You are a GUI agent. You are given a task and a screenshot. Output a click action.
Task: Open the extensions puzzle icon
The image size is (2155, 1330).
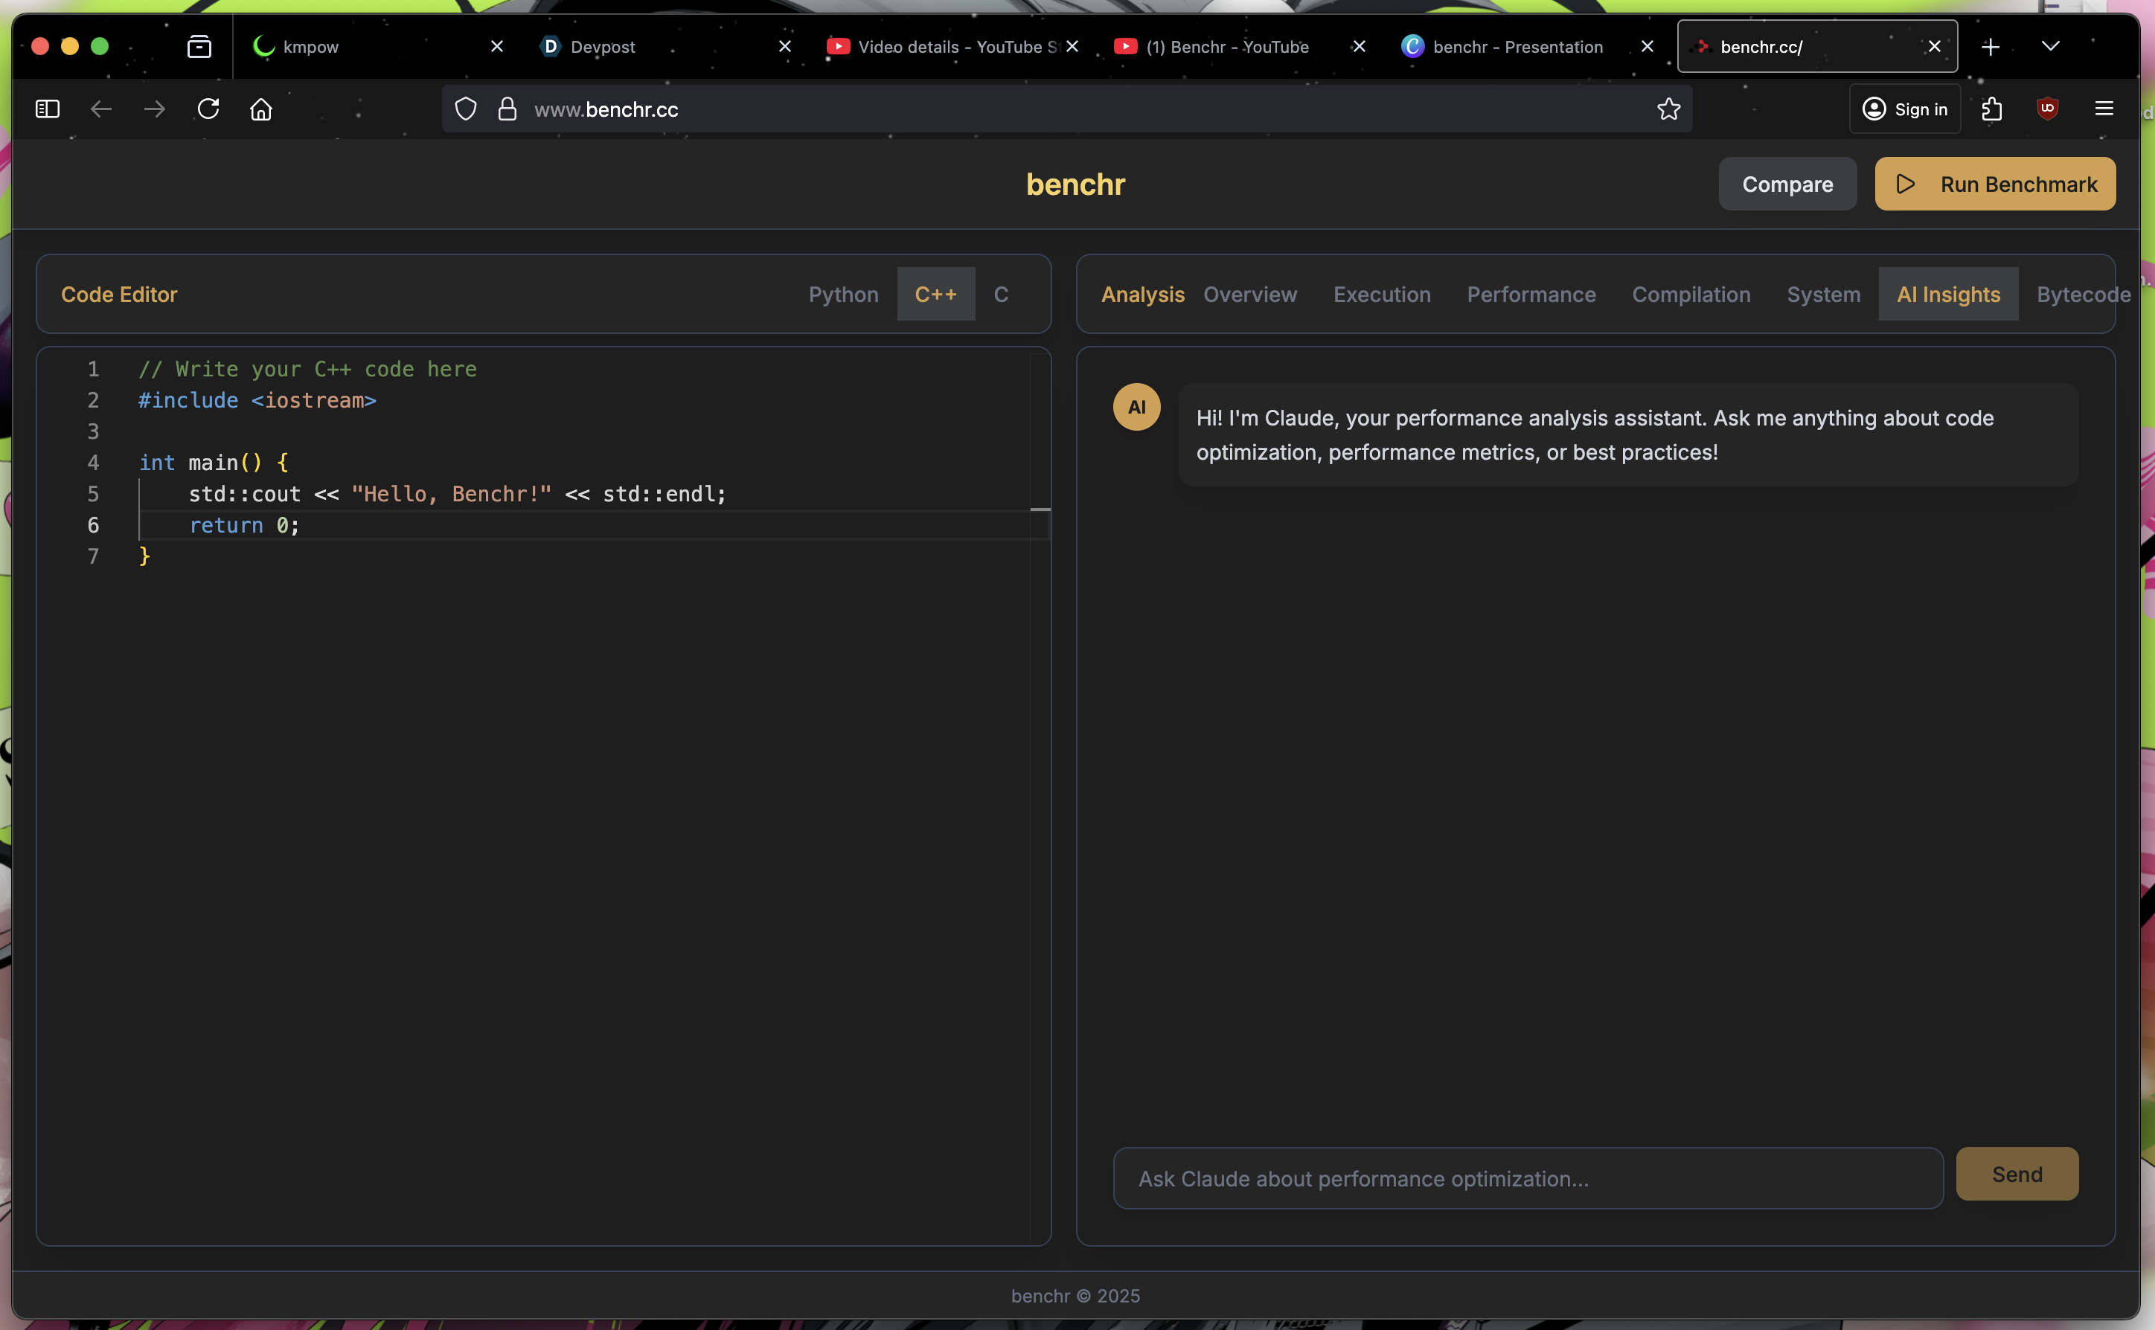pos(1991,109)
